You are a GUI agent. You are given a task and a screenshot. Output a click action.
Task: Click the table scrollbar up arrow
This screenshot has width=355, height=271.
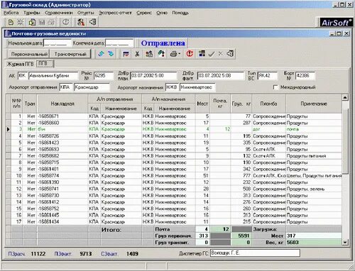click(345, 97)
